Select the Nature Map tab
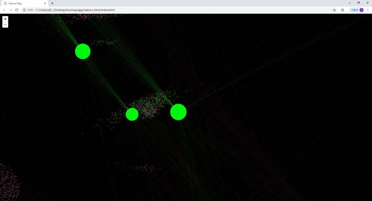Viewport: 372px width, 201px height. (x=25, y=3)
